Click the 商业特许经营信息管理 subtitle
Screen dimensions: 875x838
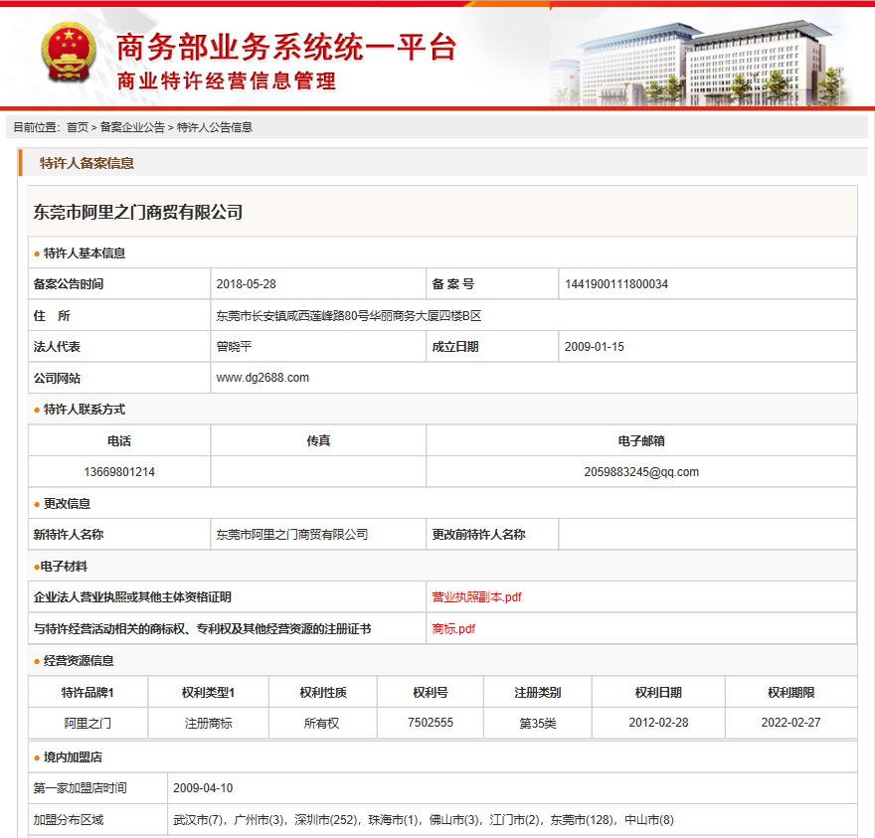(227, 82)
